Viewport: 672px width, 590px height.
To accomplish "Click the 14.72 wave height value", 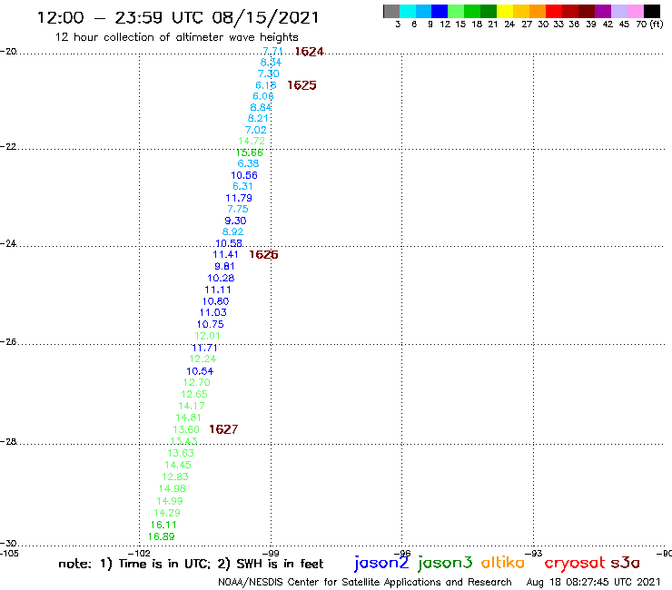I will point(252,141).
